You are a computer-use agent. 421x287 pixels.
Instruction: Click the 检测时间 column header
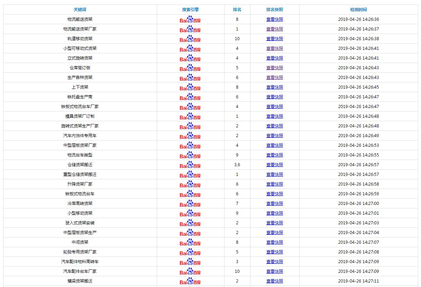click(358, 10)
